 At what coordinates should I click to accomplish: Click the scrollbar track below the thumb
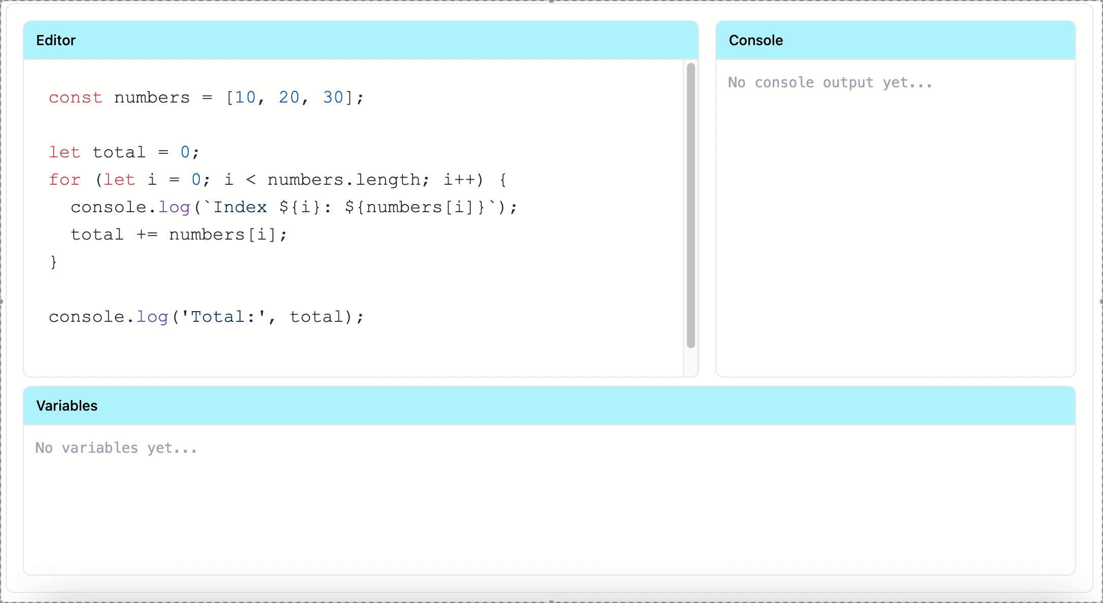(x=691, y=362)
